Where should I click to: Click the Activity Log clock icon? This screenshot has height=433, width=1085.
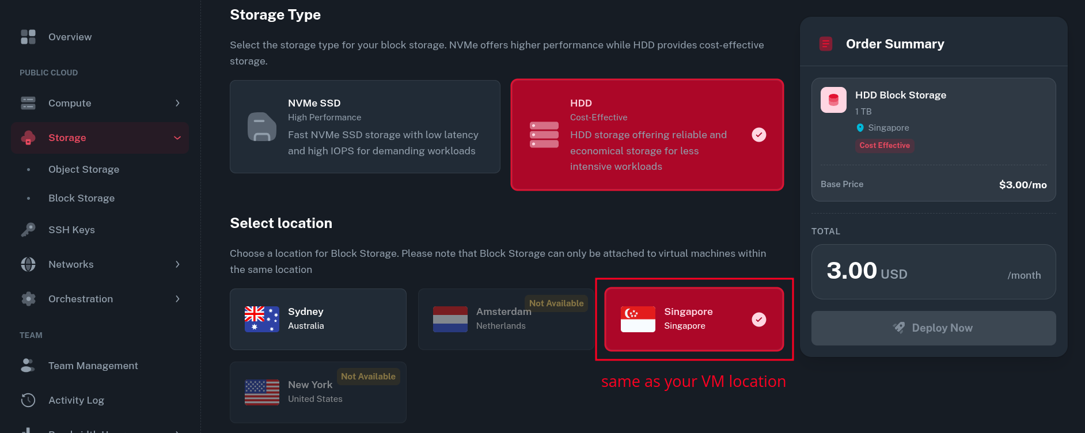pyautogui.click(x=28, y=400)
